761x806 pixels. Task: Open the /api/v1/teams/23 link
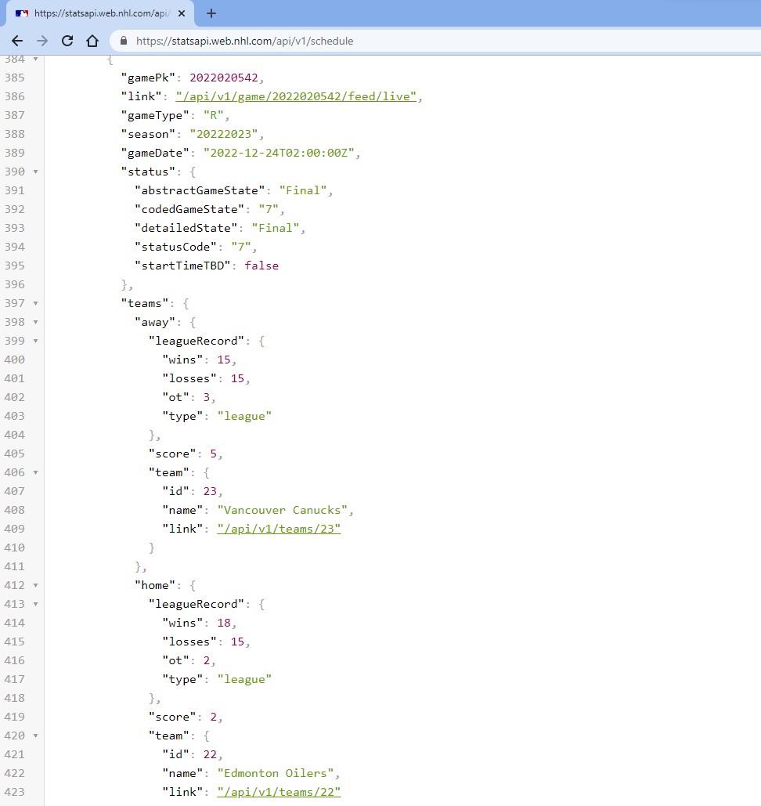pyautogui.click(x=279, y=529)
